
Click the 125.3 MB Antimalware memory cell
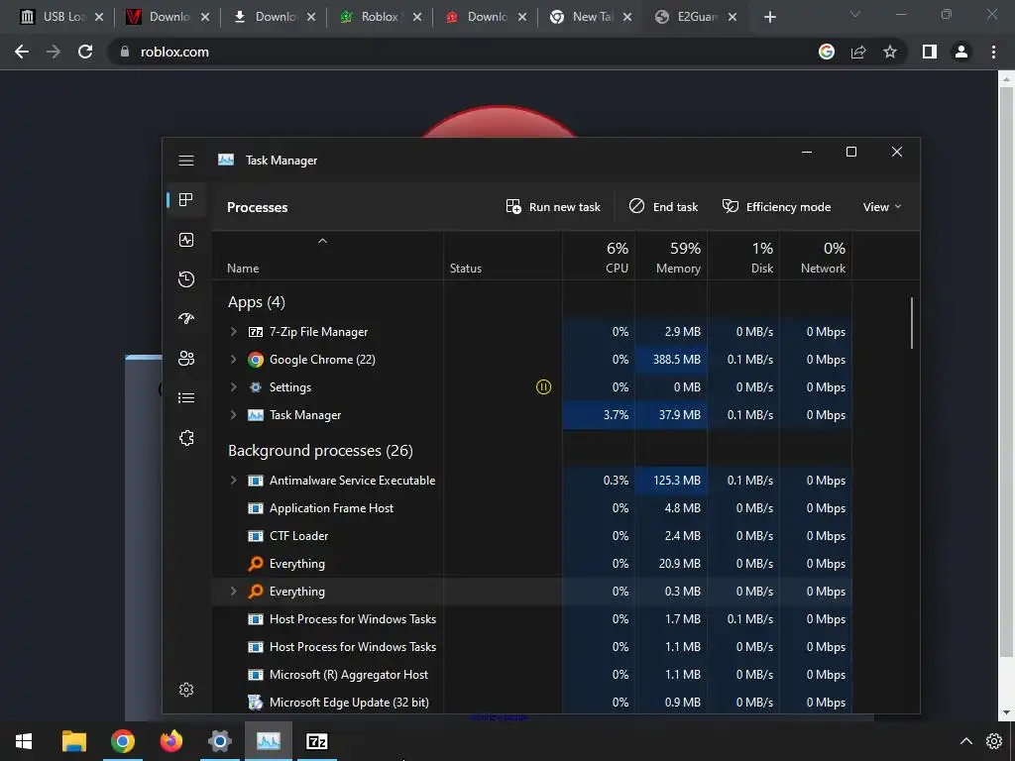[x=671, y=481]
